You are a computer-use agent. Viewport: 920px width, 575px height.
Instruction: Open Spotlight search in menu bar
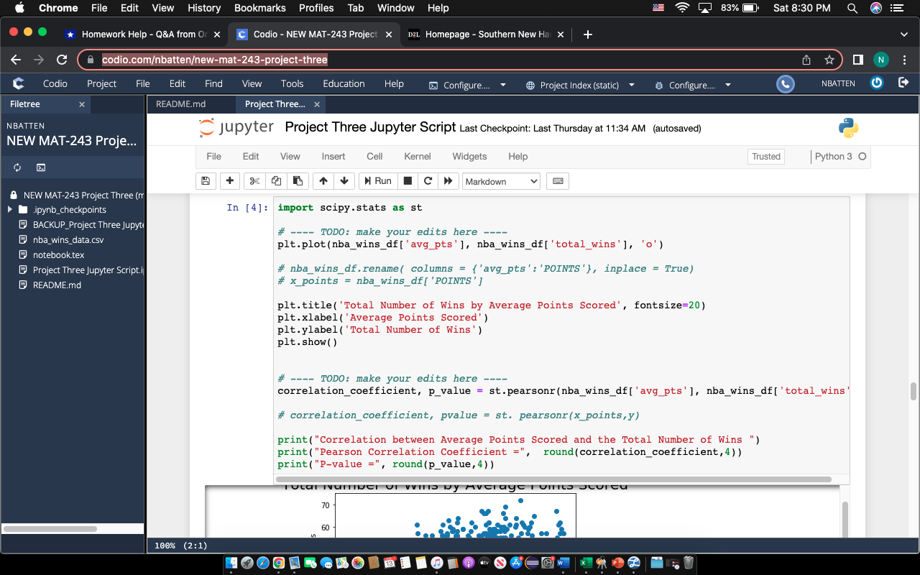tap(852, 8)
